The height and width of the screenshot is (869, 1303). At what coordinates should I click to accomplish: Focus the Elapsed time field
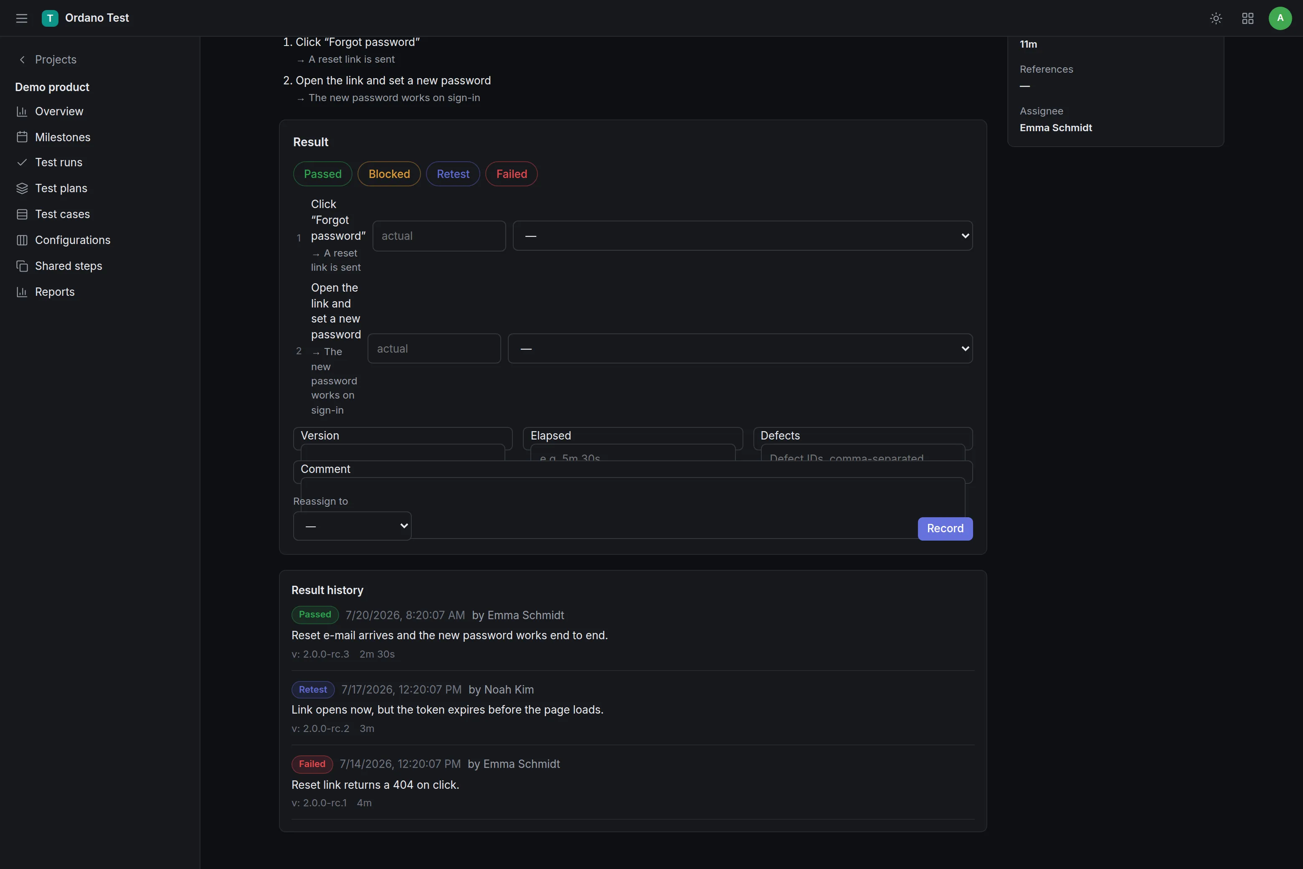click(633, 452)
